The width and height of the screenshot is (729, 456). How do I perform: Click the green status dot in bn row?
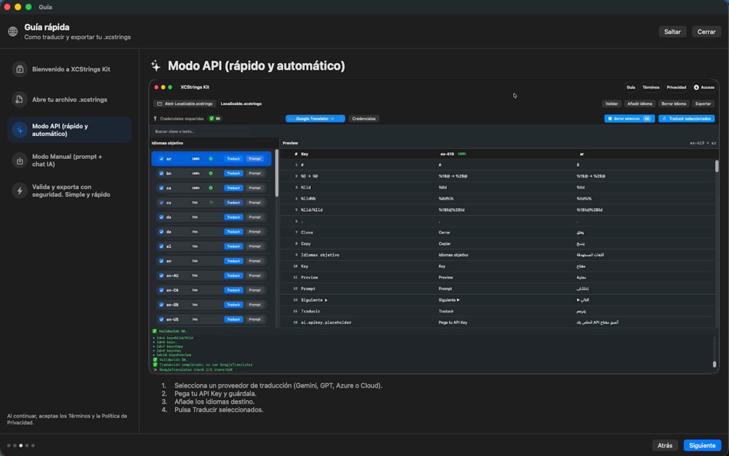[x=210, y=173]
